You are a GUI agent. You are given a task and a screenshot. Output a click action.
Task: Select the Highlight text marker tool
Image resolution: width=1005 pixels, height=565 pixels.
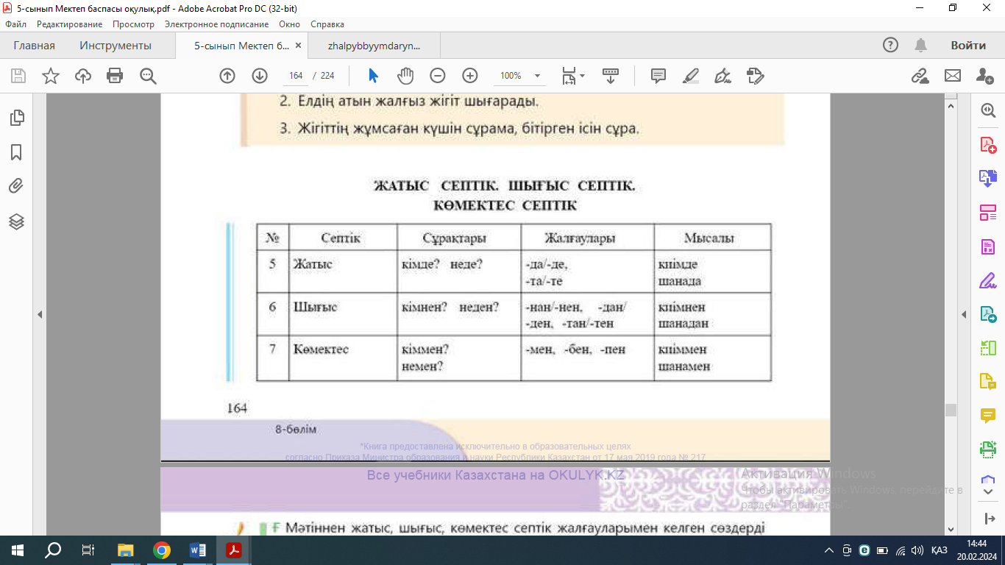[x=691, y=76]
